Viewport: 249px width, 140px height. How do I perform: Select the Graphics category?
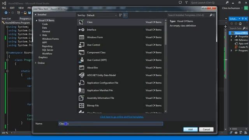point(43,58)
